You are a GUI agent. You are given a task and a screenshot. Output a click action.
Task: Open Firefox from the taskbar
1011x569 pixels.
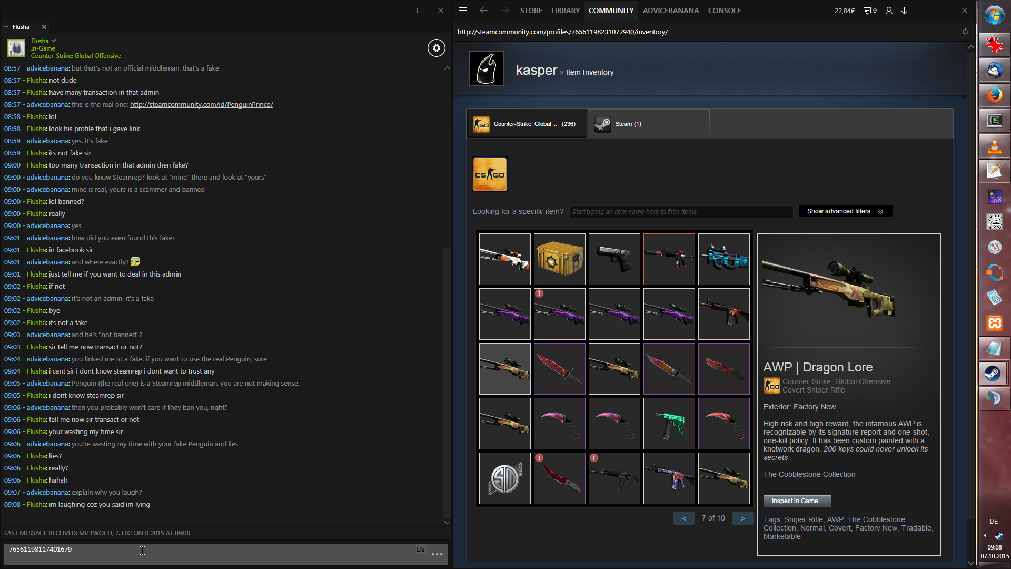(x=994, y=95)
